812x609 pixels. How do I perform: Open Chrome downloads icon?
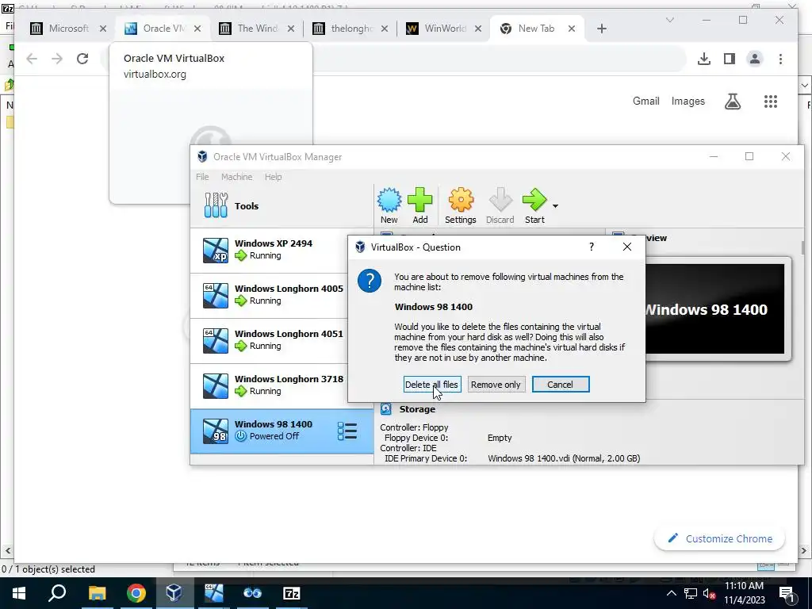coord(704,59)
